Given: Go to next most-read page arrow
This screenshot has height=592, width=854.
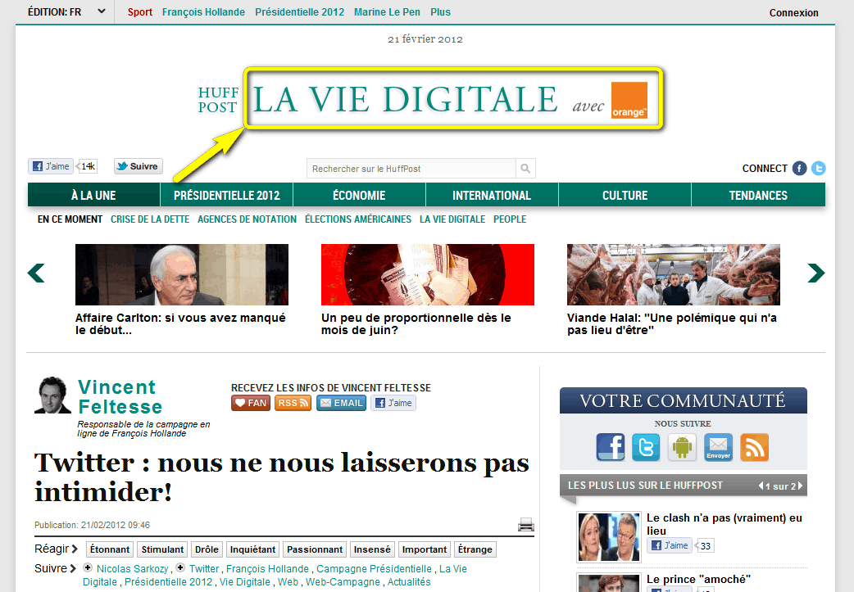Looking at the screenshot, I should tap(800, 486).
